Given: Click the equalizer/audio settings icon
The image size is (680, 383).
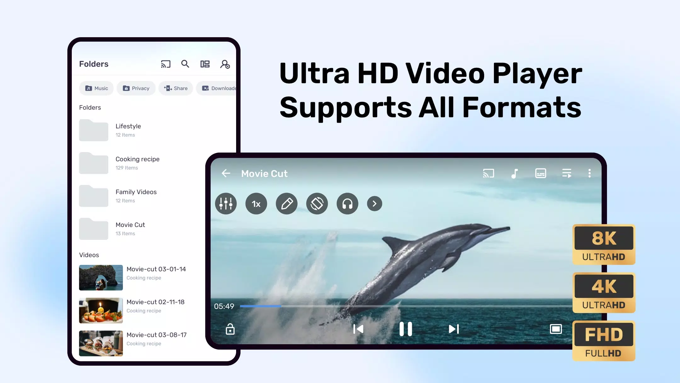Looking at the screenshot, I should 226,203.
